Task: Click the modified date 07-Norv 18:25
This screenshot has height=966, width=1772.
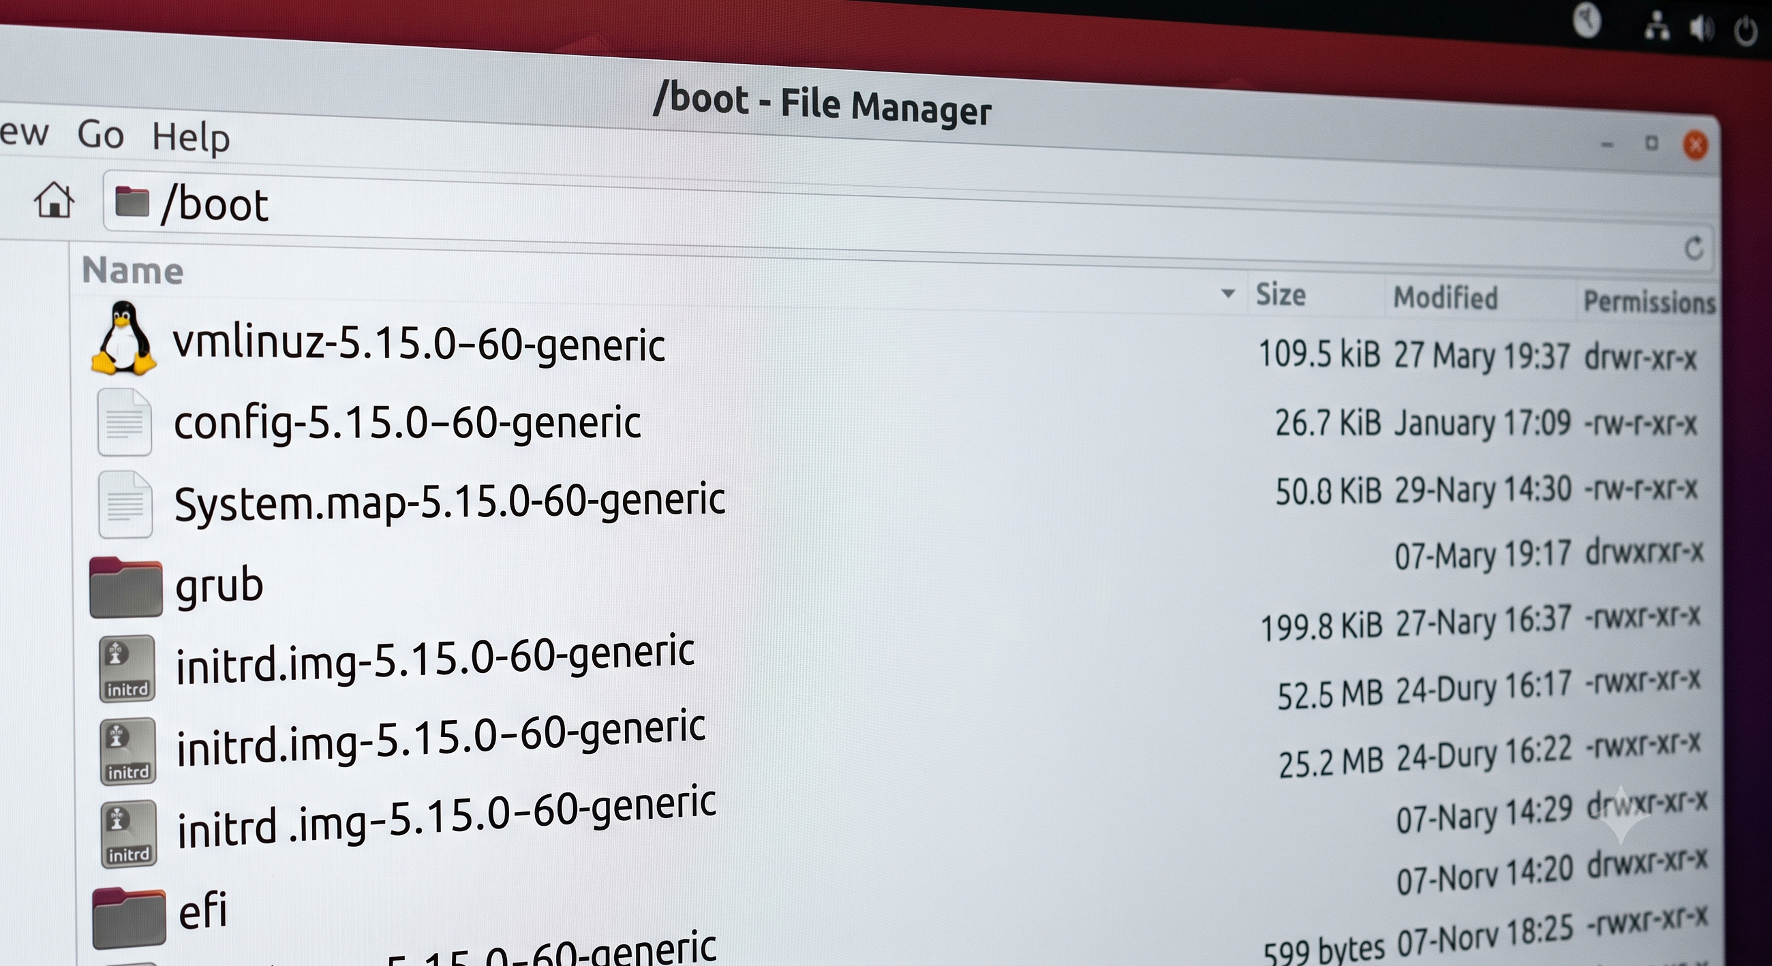Action: point(1485,937)
